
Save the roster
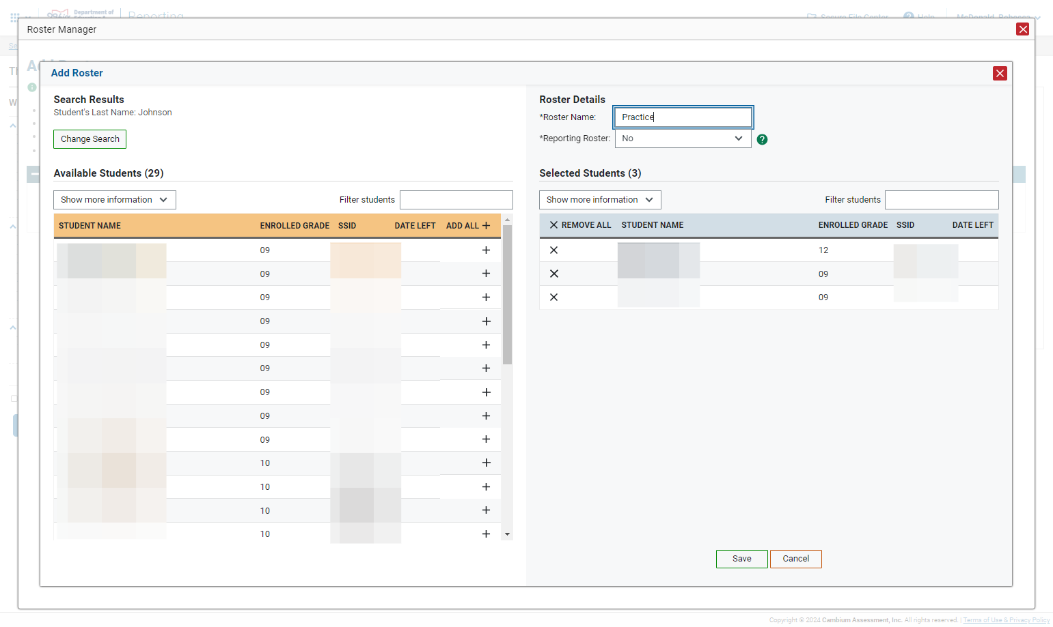[742, 559]
